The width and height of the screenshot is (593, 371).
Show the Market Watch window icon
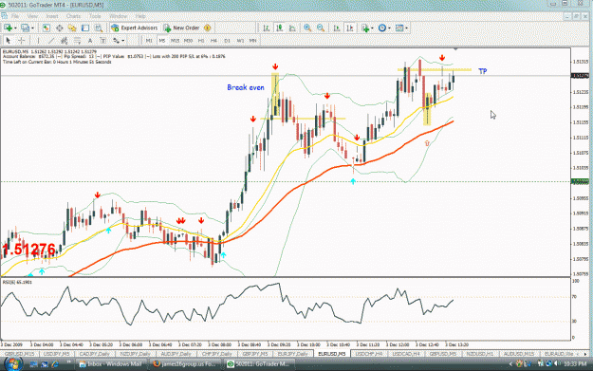46,28
